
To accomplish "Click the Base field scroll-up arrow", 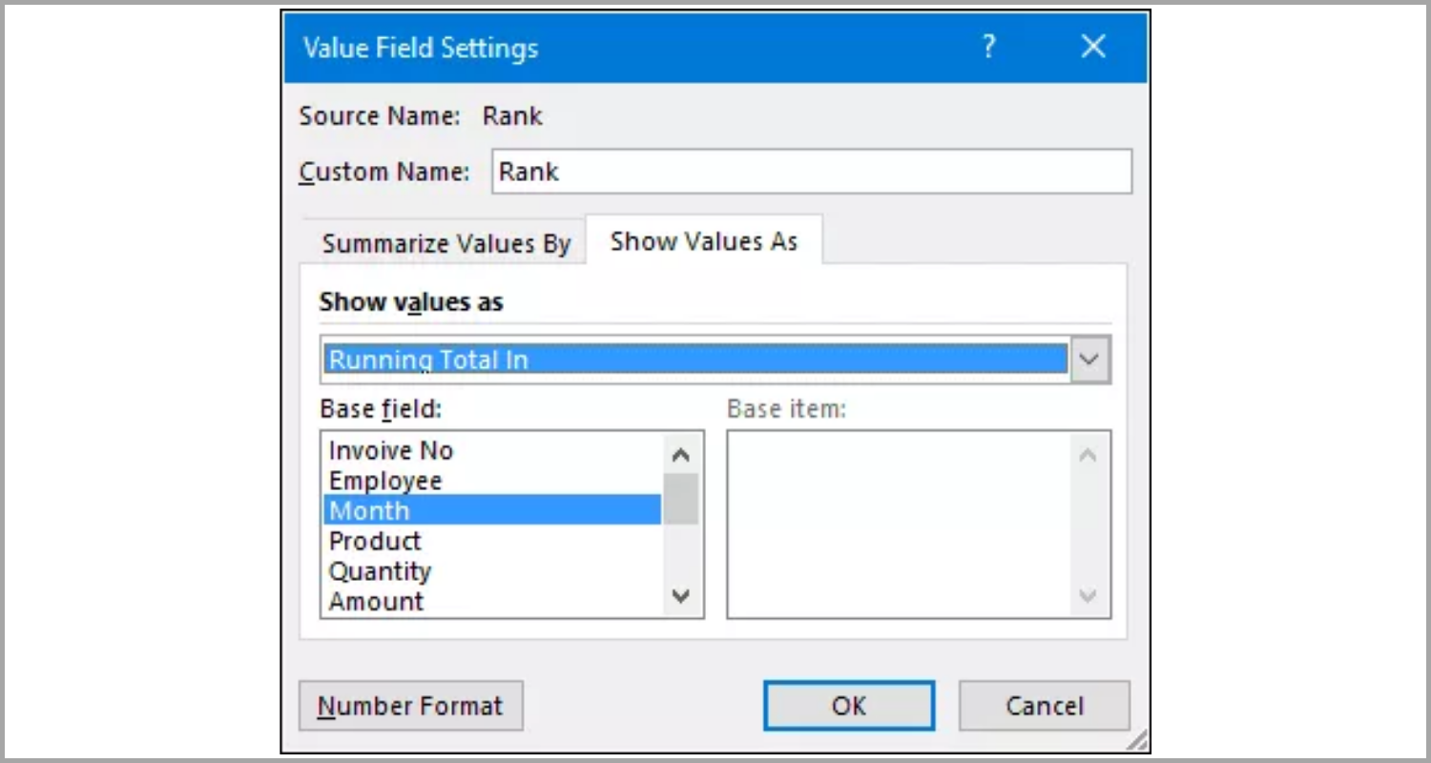I will pyautogui.click(x=680, y=455).
